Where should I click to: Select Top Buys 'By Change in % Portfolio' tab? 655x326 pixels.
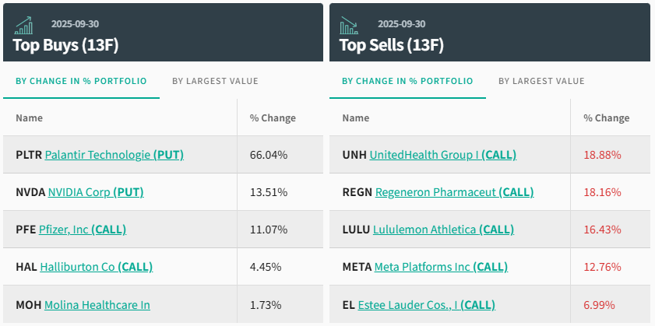coord(82,81)
